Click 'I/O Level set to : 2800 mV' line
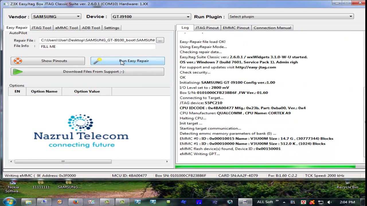Viewport: 367px width, 206px height. point(204,88)
